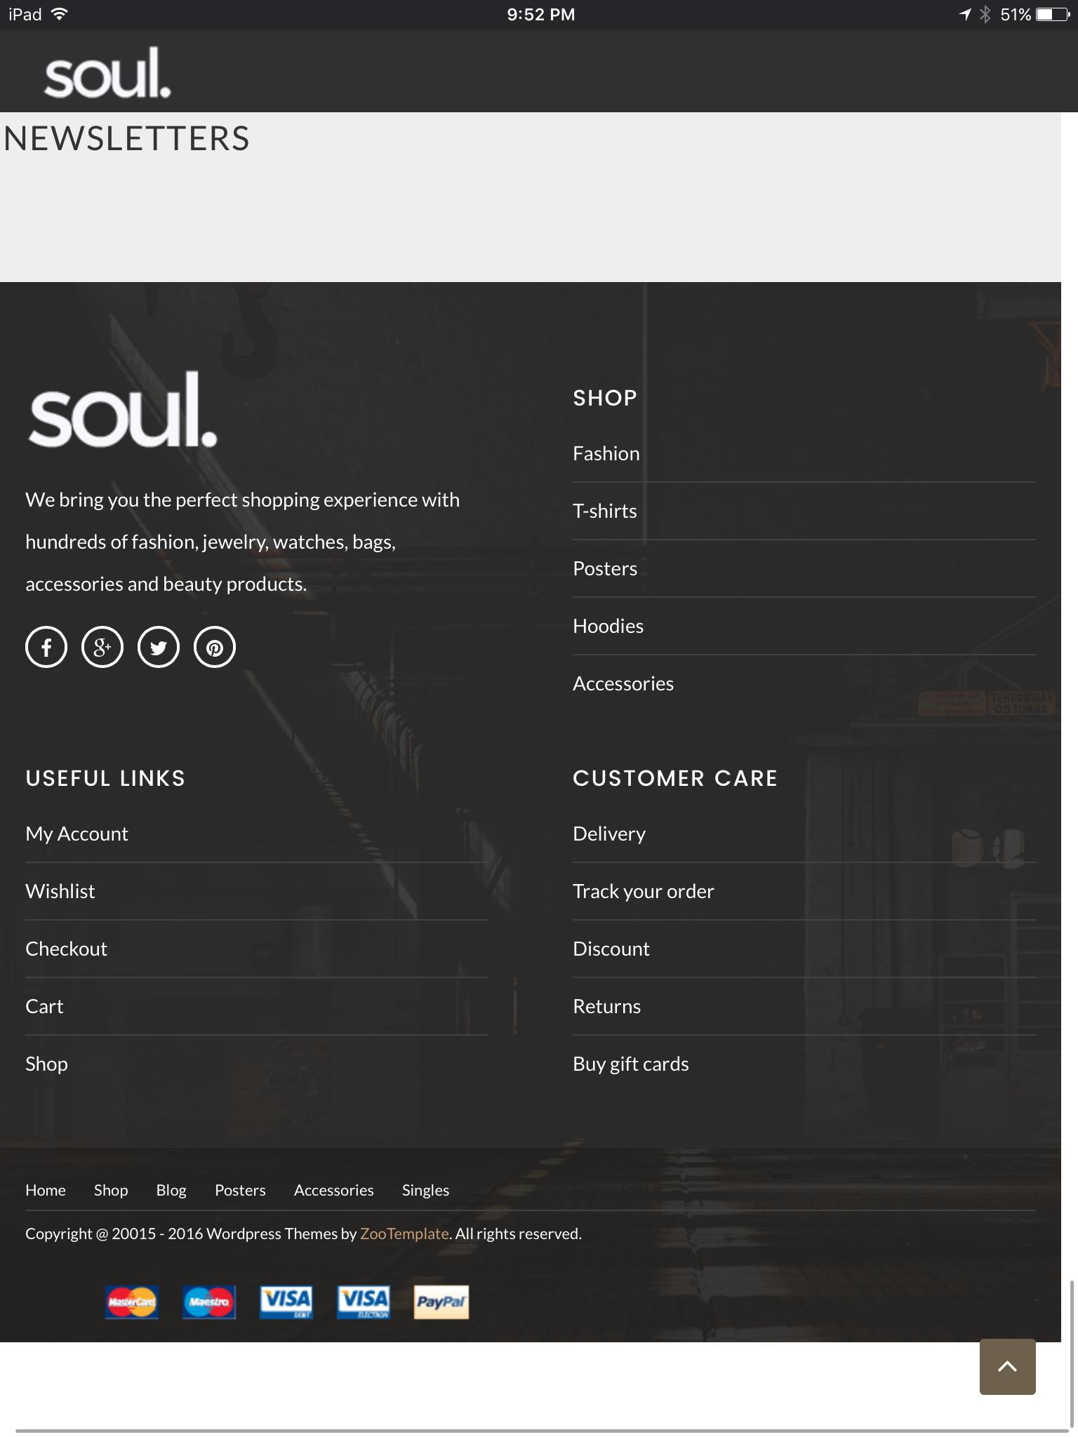
Task: Visit the ZooTemplate credit link
Action: (x=404, y=1234)
